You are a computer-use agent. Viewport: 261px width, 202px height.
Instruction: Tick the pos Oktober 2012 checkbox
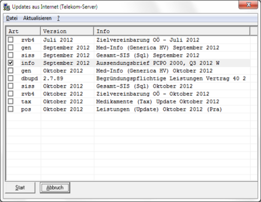(x=10, y=109)
